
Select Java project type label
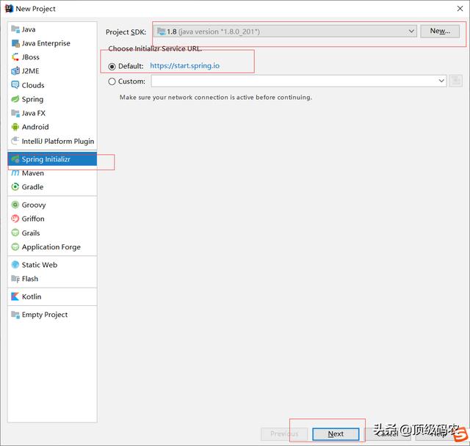tap(29, 29)
